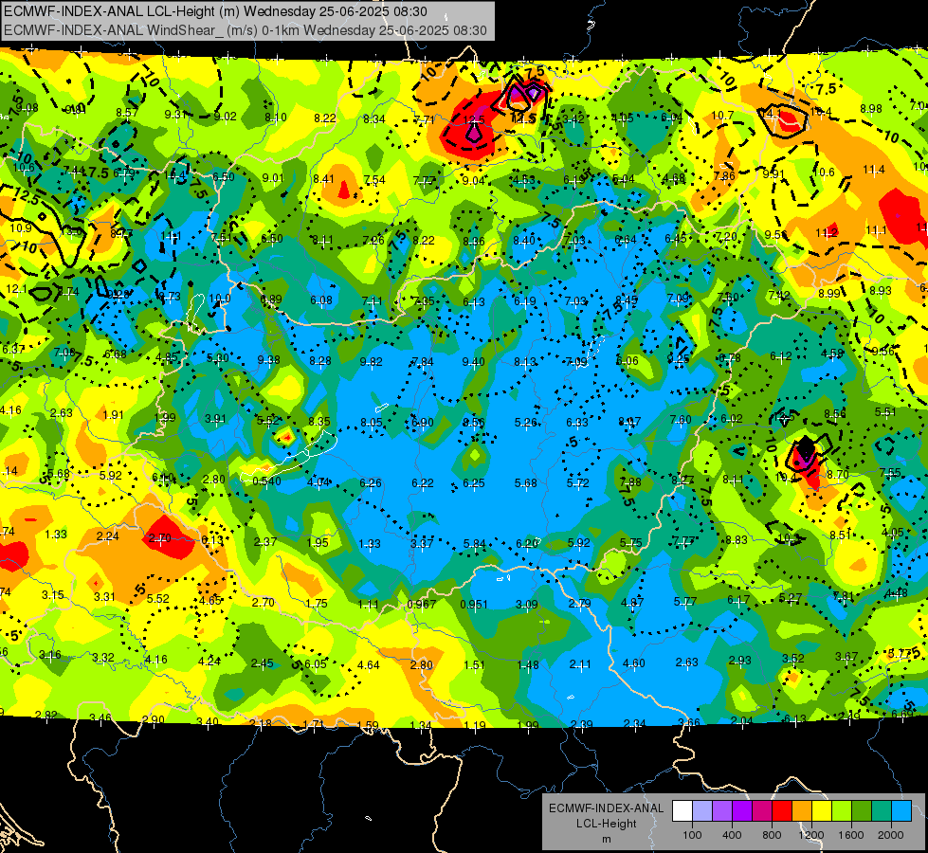Click the grid value 8.99
The height and width of the screenshot is (853, 928).
pyautogui.click(x=829, y=293)
